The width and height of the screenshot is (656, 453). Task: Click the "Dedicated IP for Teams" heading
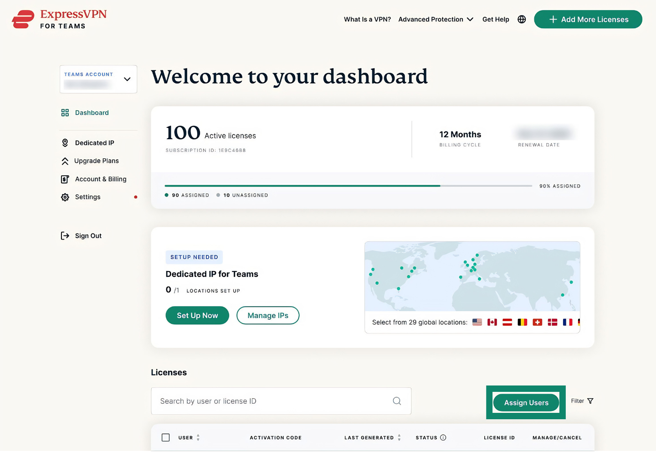[212, 274]
